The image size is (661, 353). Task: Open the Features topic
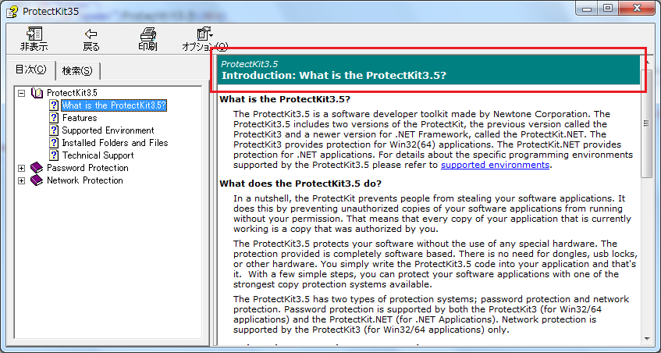coord(80,118)
